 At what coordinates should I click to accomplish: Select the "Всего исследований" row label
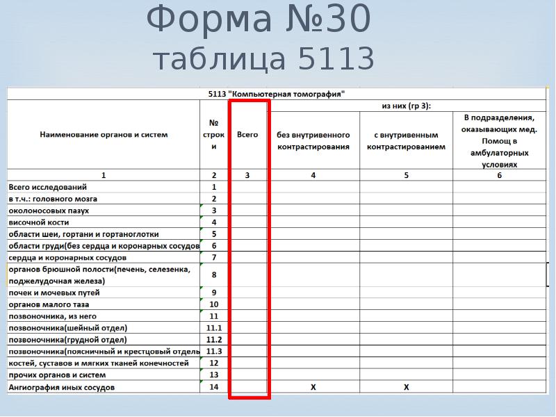[x=48, y=187]
